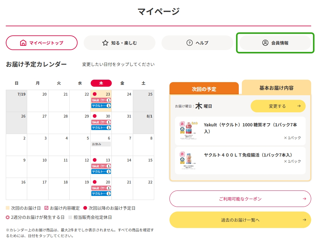The height and width of the screenshot is (239, 320).
Task: Click the arrow on the 変更する button
Action: coord(299,106)
